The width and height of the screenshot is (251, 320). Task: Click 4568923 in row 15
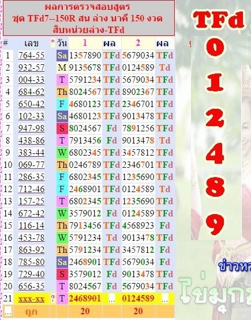coord(138,226)
